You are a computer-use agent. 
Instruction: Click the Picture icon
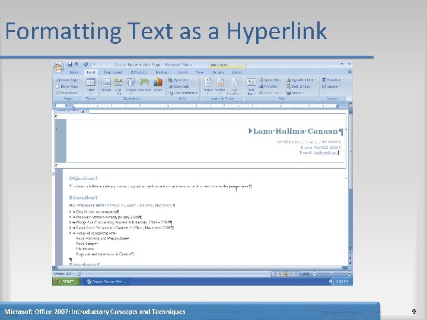[x=106, y=85]
